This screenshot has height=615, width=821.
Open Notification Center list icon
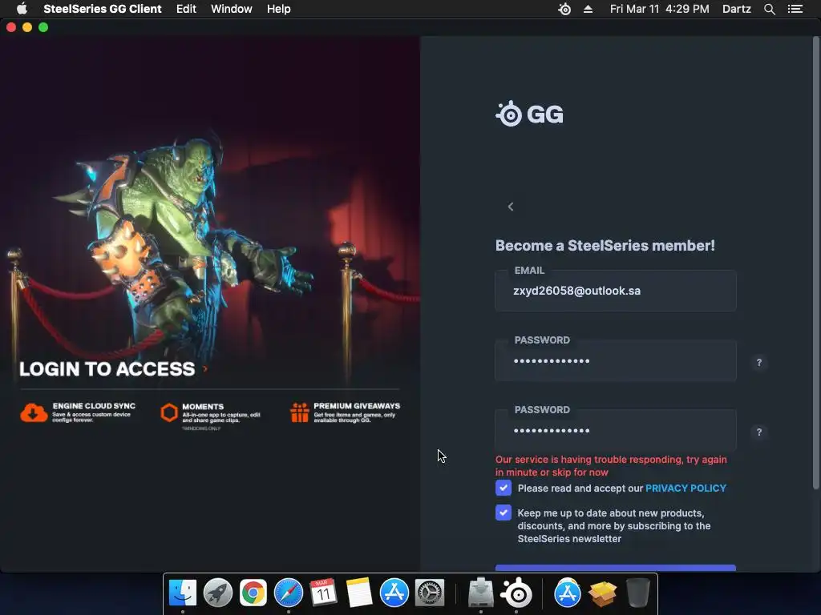(795, 9)
